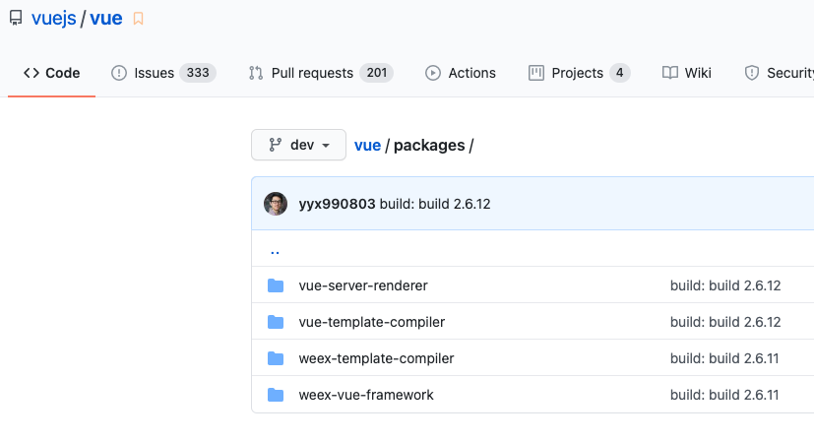Viewport: 814px width, 442px height.
Task: Click yyx990803's avatar thumbnail
Action: coord(276,204)
